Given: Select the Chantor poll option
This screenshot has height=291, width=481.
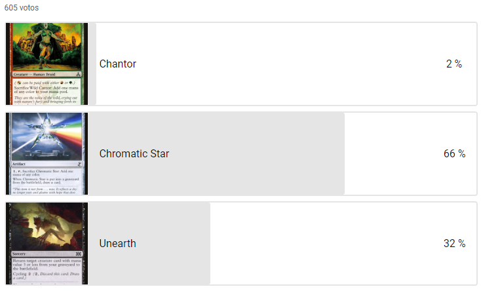Looking at the screenshot, I should [x=241, y=64].
